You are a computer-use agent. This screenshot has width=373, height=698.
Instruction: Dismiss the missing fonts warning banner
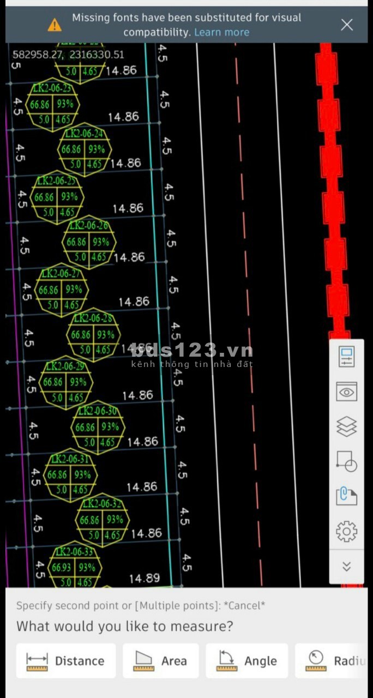347,25
